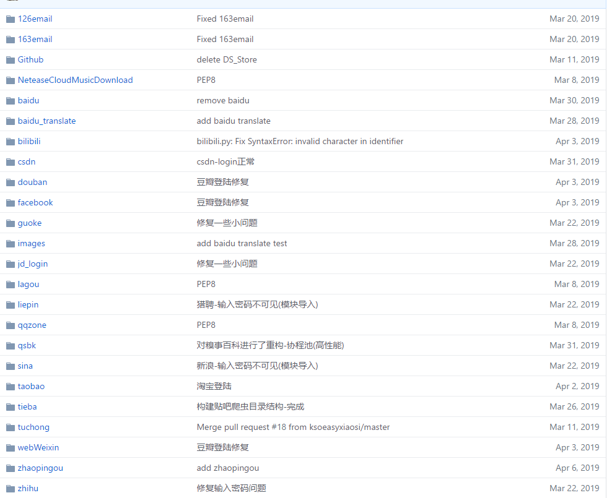Open the Github directory

(30, 59)
